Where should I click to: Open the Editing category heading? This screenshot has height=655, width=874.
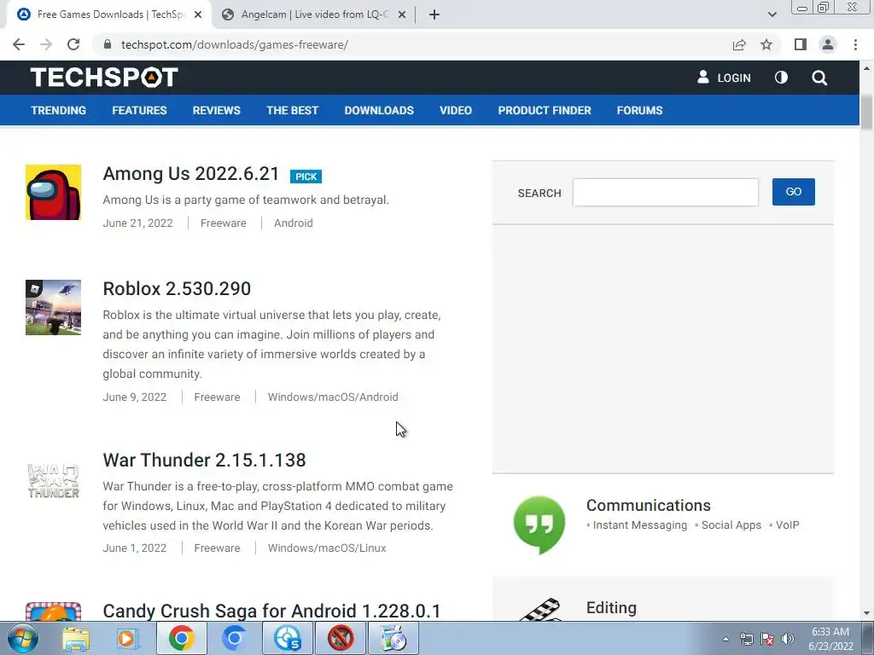click(x=611, y=607)
